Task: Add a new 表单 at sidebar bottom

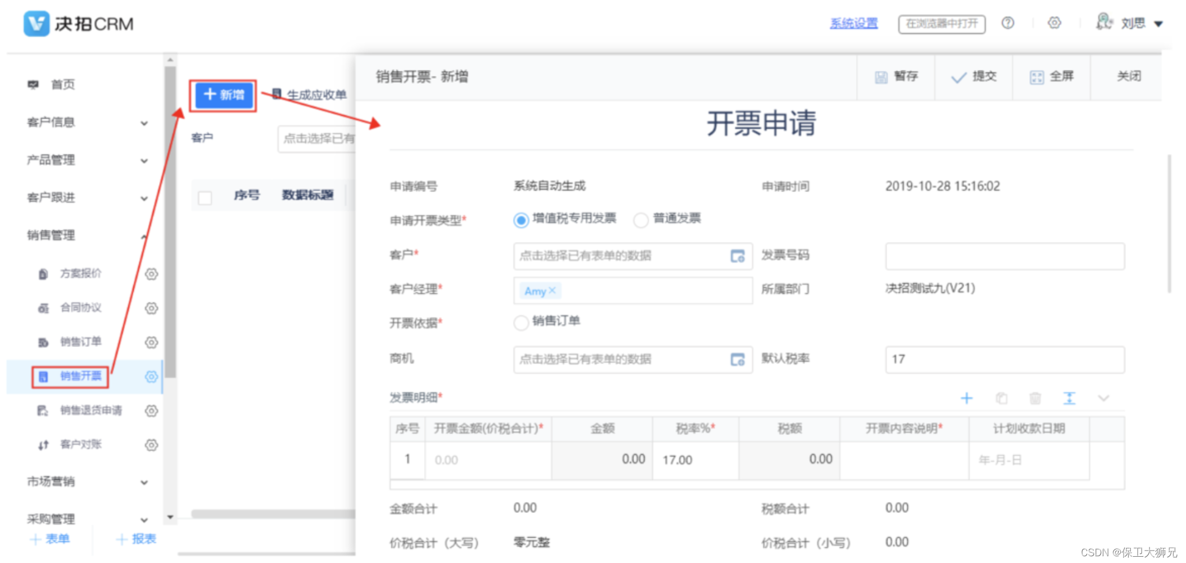Action: (x=49, y=539)
